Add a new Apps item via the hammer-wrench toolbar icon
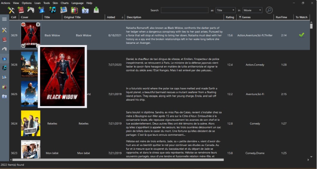 (11, 10)
